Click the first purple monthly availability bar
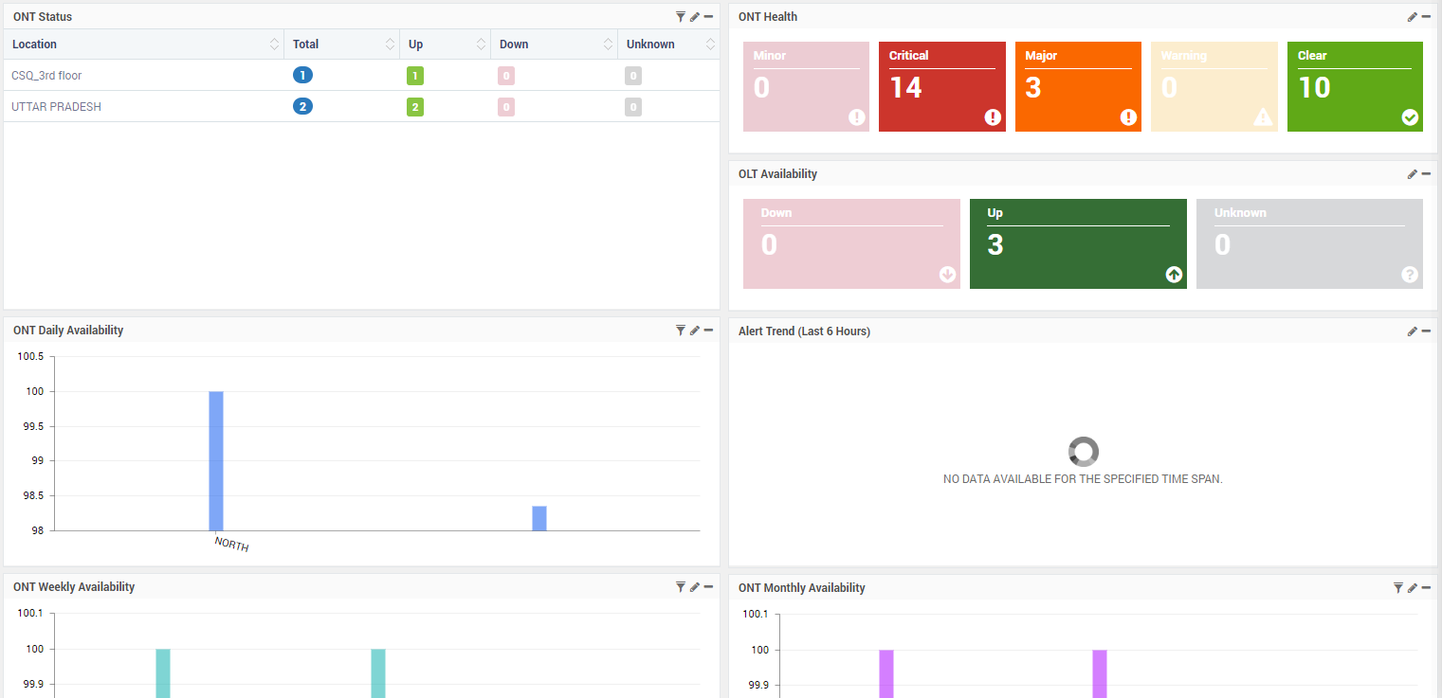This screenshot has width=1442, height=698. [x=886, y=673]
